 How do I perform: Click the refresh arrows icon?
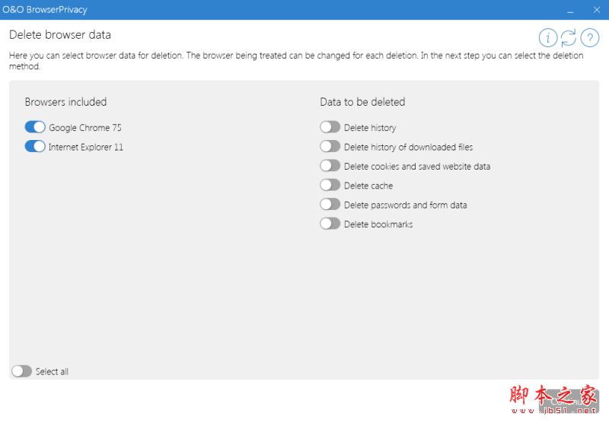[x=569, y=38]
